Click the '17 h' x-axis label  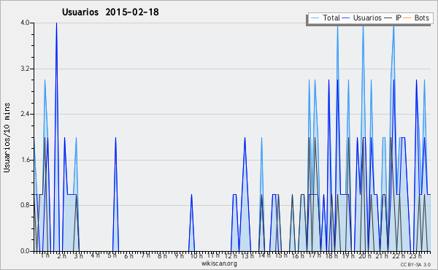pyautogui.click(x=315, y=255)
